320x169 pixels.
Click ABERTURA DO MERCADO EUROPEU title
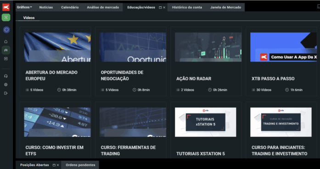(51, 75)
